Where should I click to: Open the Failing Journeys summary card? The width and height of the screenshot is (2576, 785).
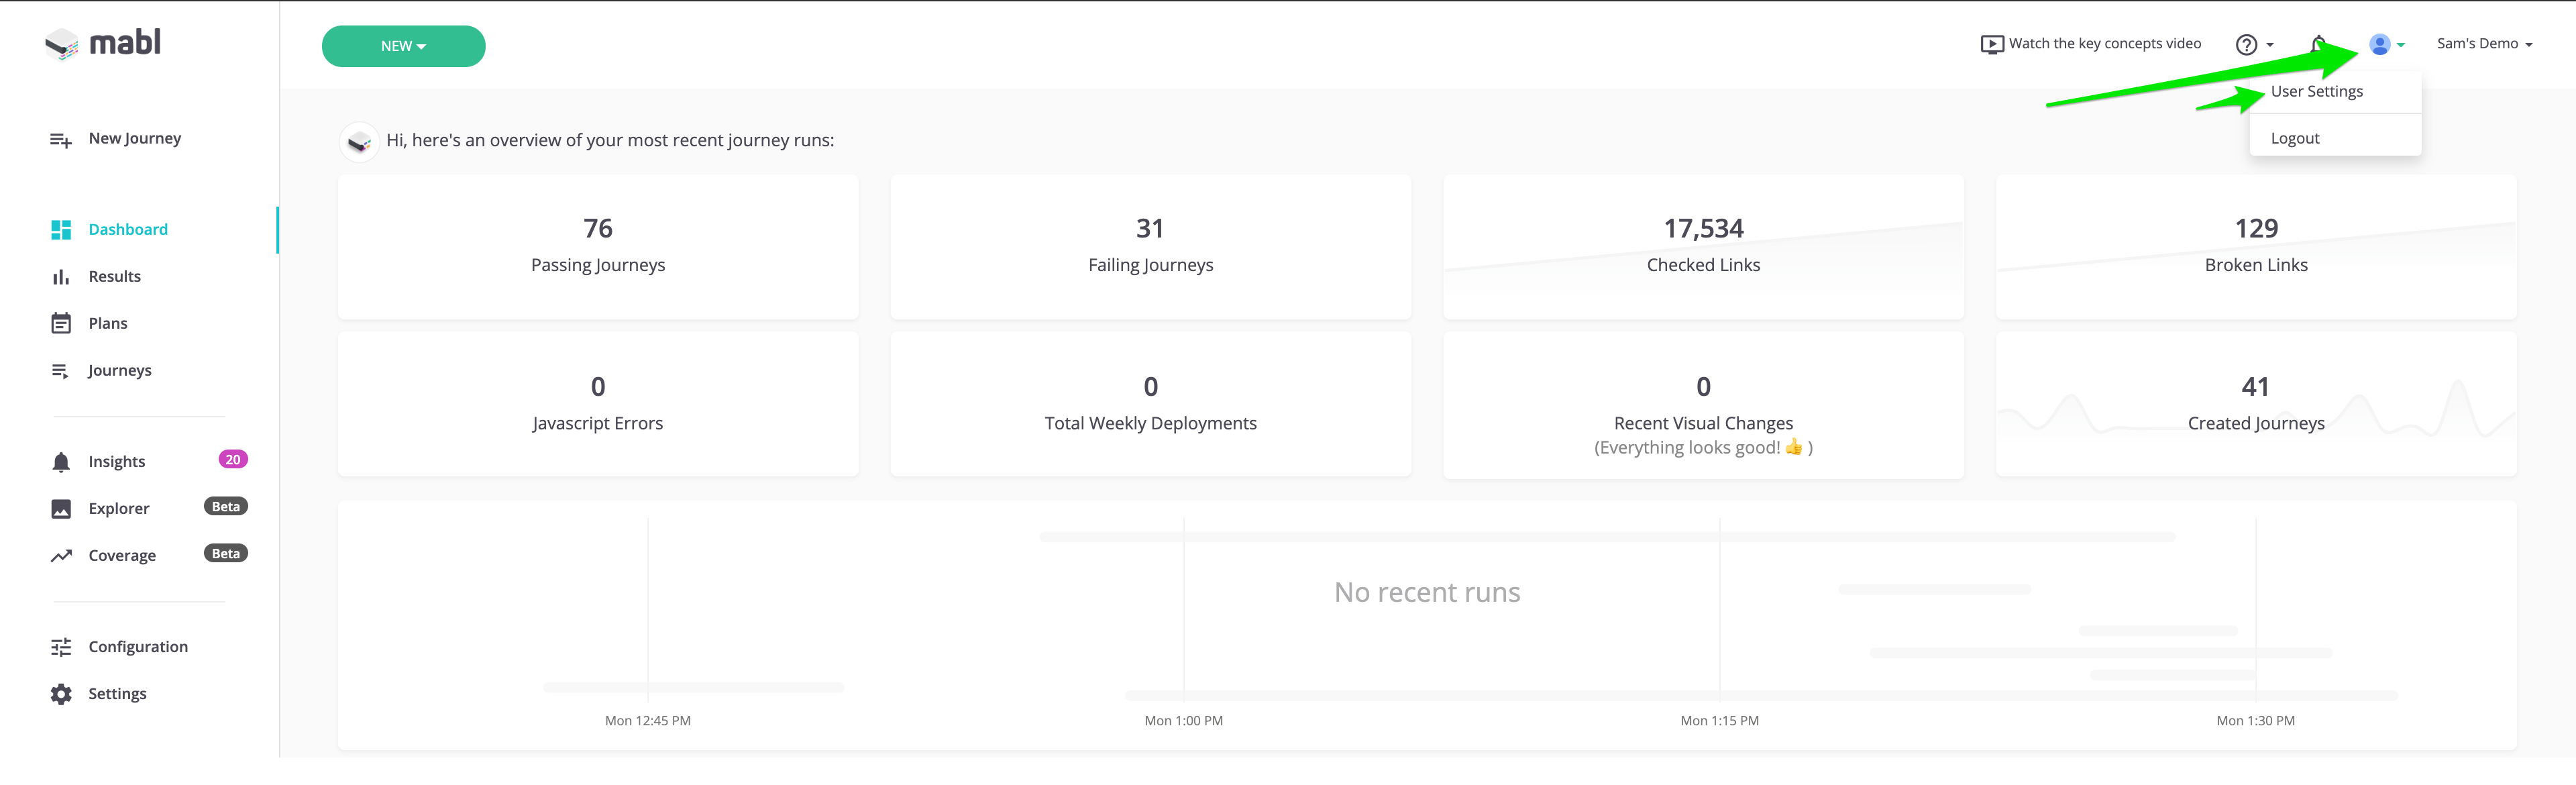pos(1150,247)
